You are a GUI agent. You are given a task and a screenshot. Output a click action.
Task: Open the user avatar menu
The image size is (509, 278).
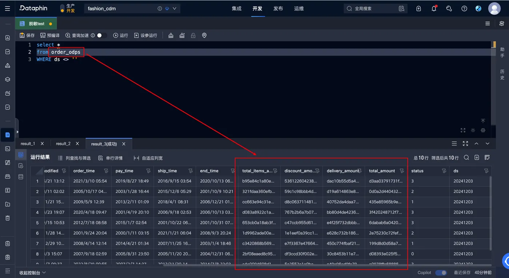494,8
